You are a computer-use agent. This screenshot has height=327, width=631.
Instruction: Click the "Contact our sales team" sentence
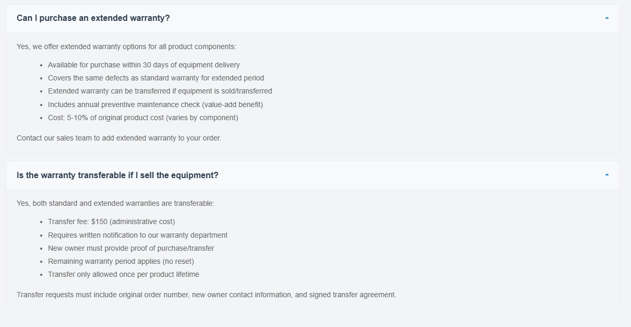[118, 138]
